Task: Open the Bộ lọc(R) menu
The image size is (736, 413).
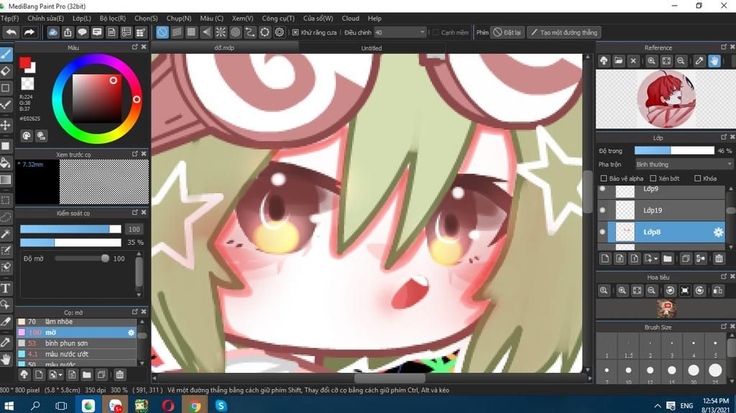Action: (x=113, y=18)
